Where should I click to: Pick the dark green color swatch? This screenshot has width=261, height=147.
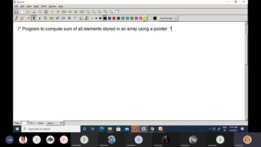pos(119,18)
